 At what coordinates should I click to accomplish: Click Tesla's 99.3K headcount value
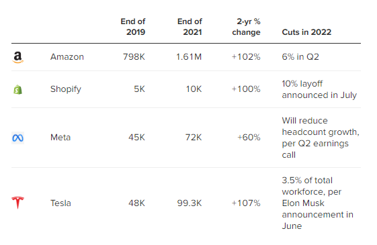point(190,203)
